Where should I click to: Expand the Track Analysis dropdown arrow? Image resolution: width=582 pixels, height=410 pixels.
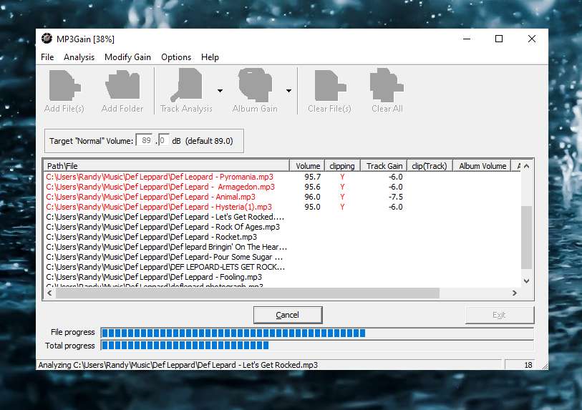point(220,91)
